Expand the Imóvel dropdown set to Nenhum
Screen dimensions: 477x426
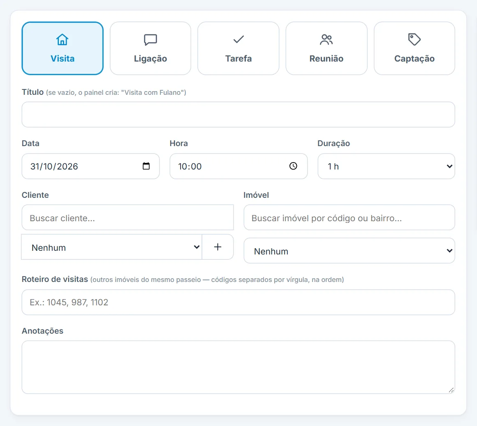click(x=349, y=250)
